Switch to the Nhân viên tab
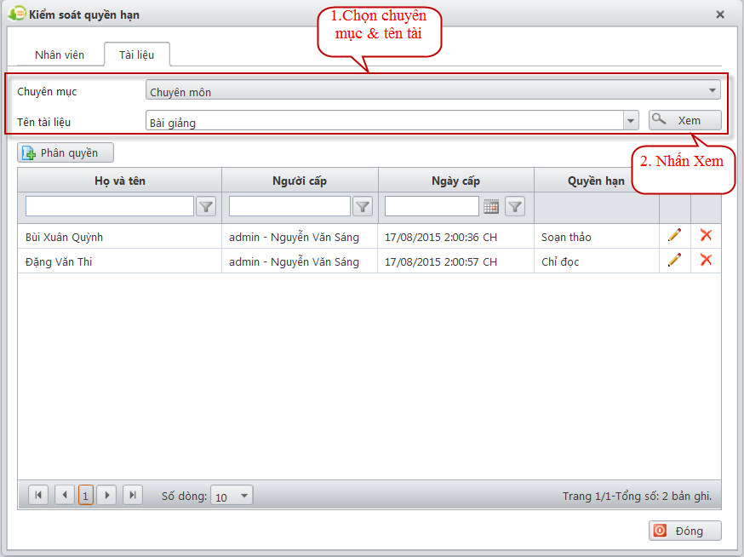This screenshot has width=744, height=557. pos(60,55)
